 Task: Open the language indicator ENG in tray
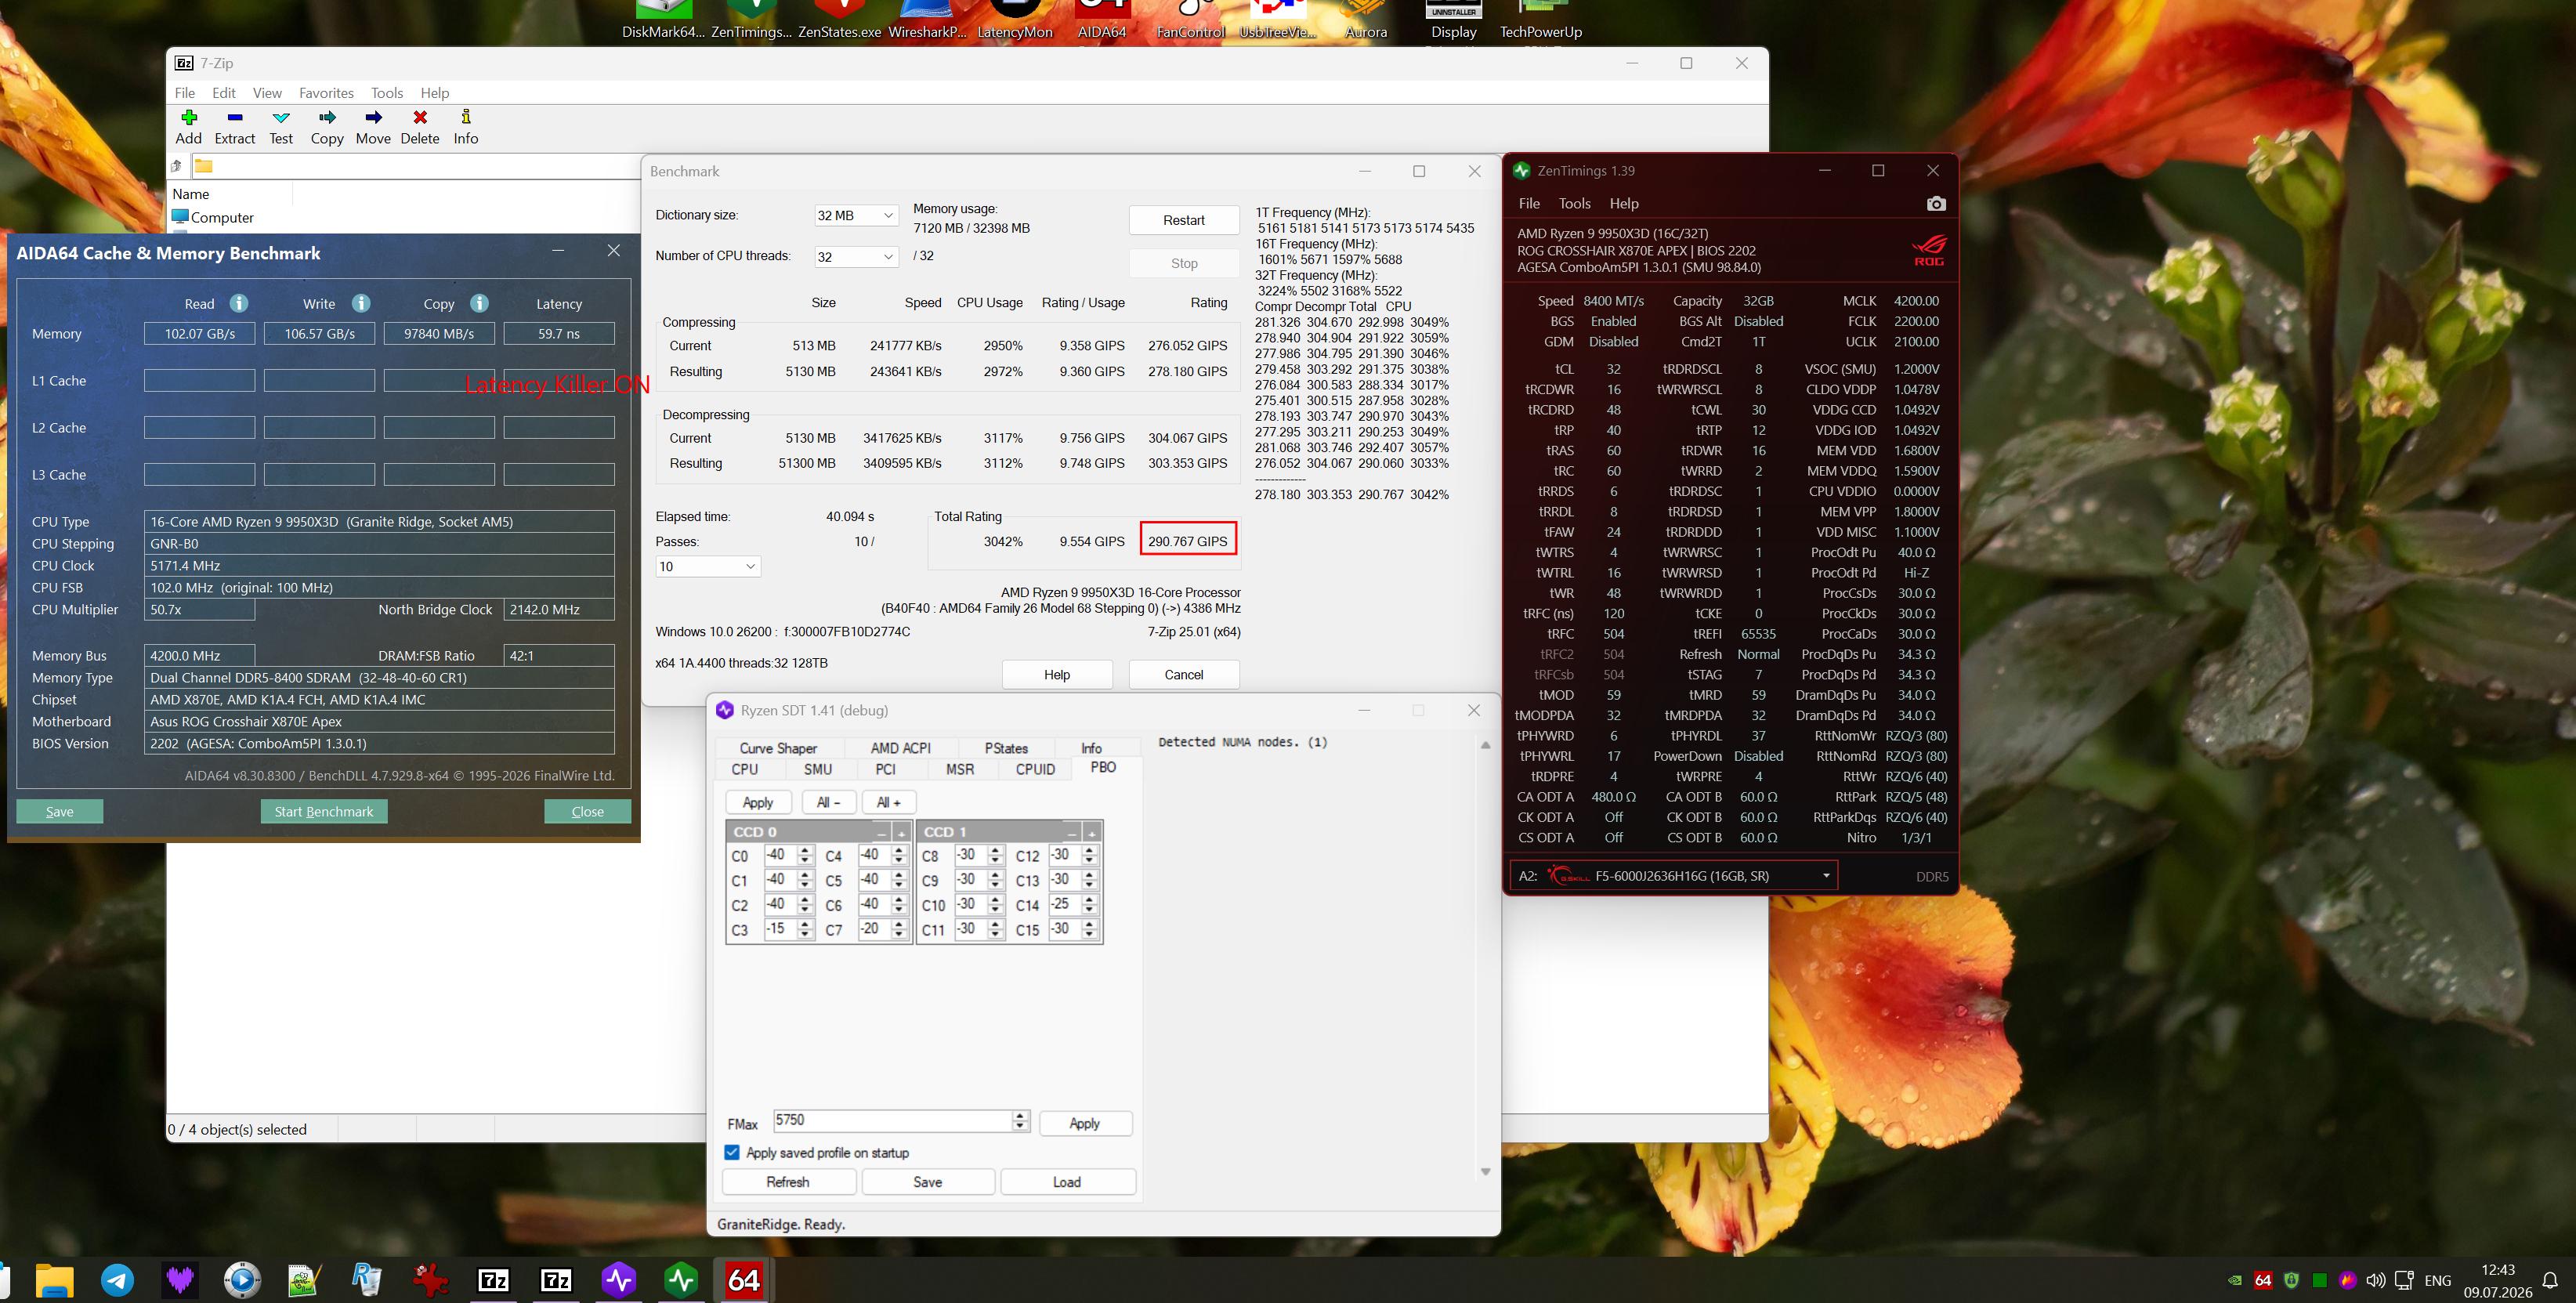pyautogui.click(x=2438, y=1281)
